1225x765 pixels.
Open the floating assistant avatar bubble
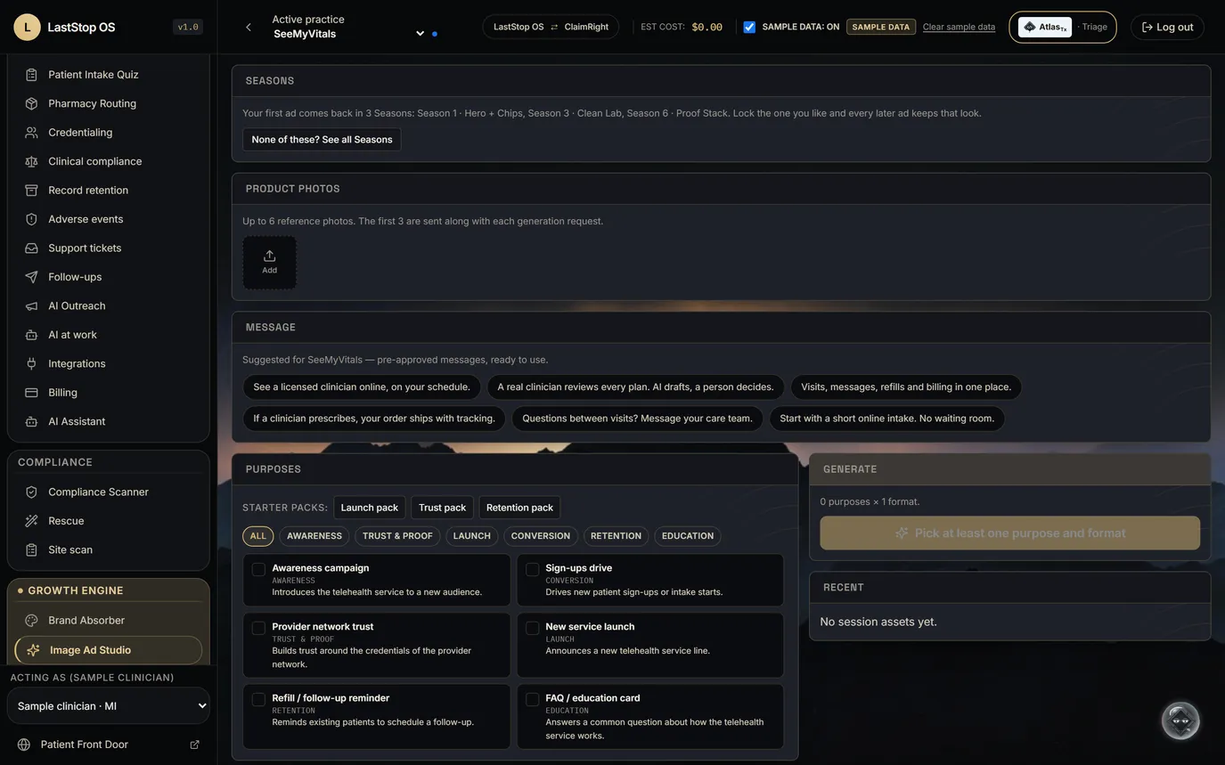click(1180, 720)
